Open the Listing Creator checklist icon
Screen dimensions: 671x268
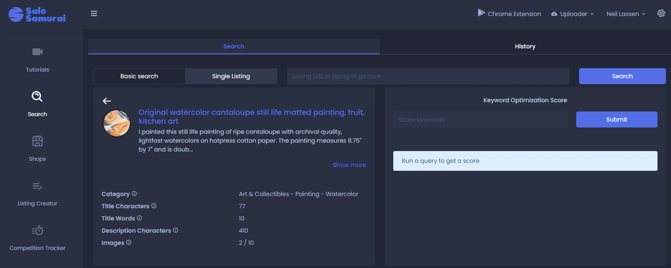tap(38, 186)
